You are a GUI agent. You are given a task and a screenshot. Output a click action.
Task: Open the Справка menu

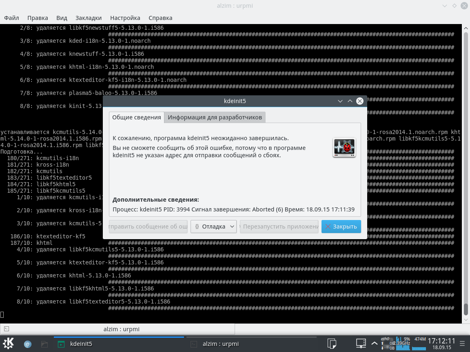click(160, 18)
